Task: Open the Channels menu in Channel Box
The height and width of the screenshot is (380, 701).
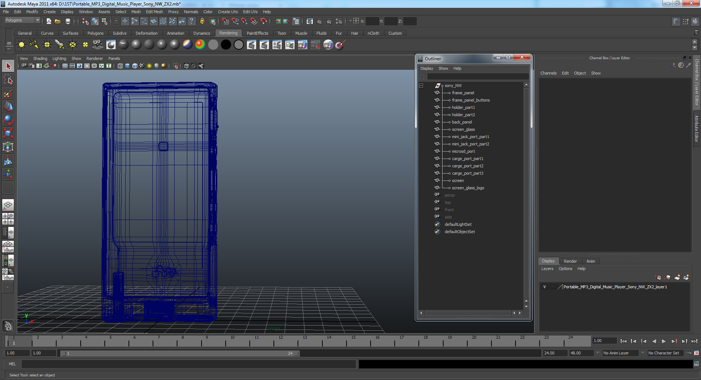Action: (548, 73)
